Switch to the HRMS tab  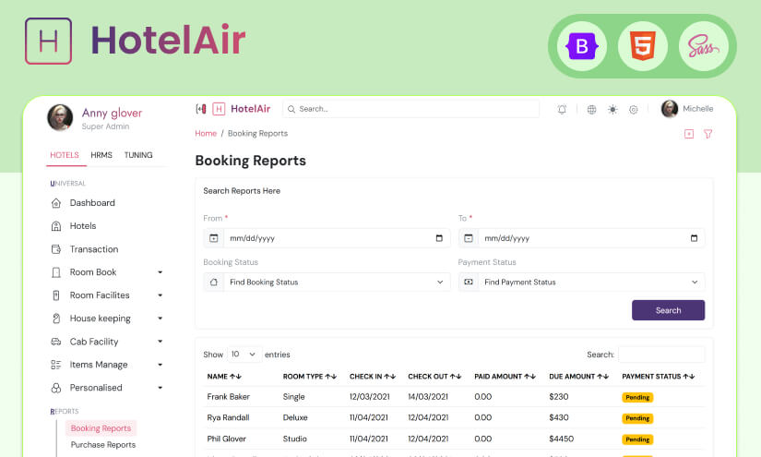click(x=101, y=155)
